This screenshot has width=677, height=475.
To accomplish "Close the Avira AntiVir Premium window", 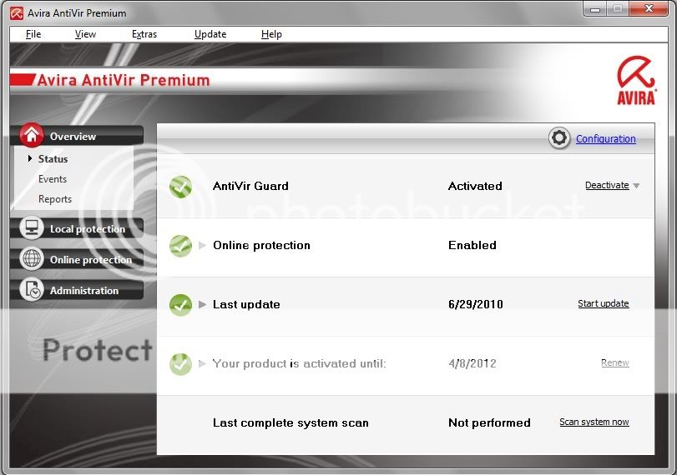I will click(x=649, y=8).
